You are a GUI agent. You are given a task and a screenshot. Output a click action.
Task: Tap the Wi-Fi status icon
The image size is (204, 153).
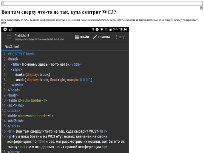pyautogui.click(x=102, y=29)
